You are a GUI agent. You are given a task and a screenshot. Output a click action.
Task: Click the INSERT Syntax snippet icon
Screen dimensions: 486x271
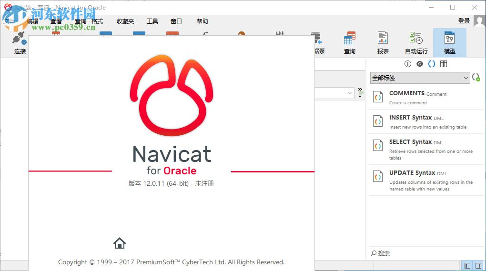(x=378, y=121)
